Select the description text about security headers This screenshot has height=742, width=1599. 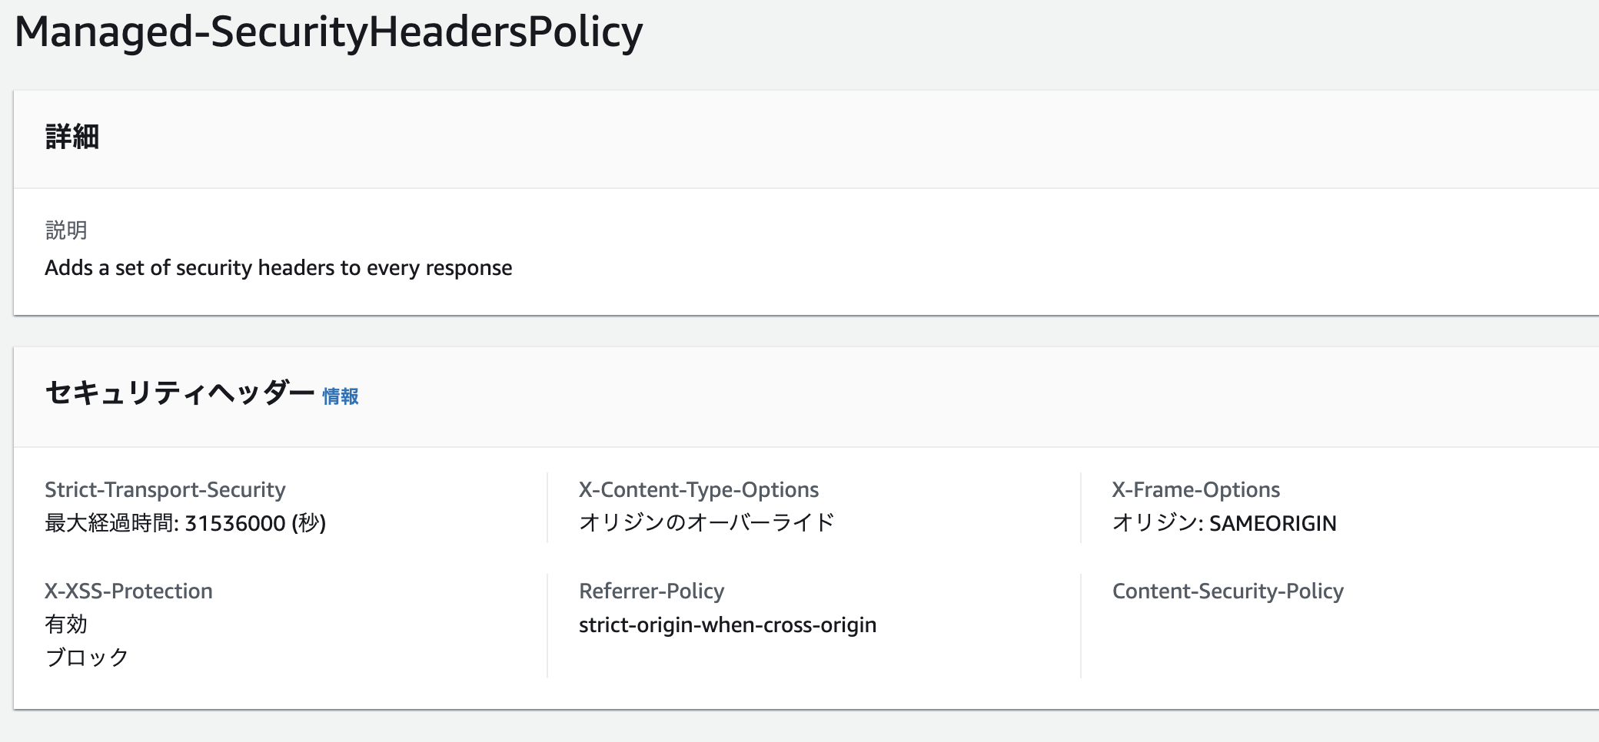tap(278, 268)
